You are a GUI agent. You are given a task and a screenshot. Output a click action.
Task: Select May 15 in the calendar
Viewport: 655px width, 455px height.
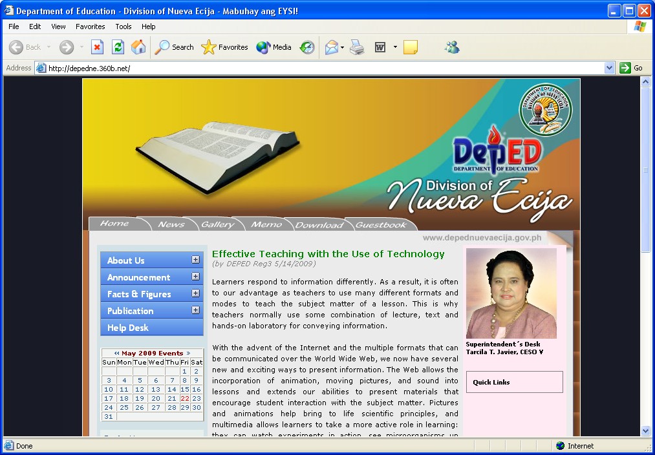click(x=185, y=389)
